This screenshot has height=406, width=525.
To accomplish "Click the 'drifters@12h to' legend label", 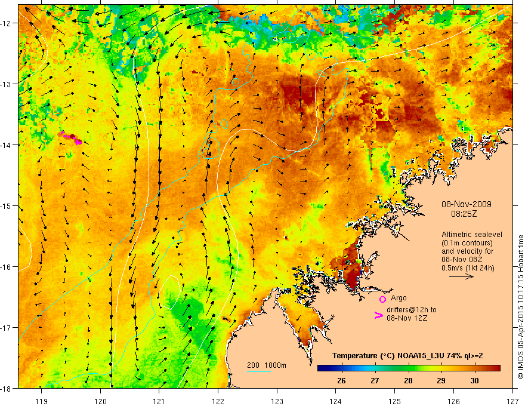I will [412, 310].
